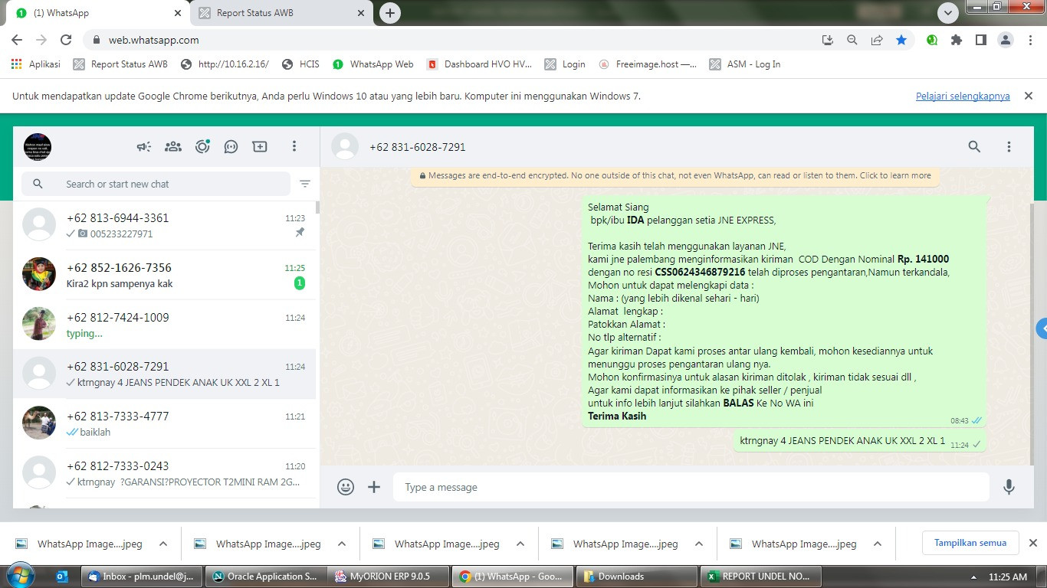Close the Report Status AWB tab
This screenshot has width=1047, height=588.
[x=361, y=13]
